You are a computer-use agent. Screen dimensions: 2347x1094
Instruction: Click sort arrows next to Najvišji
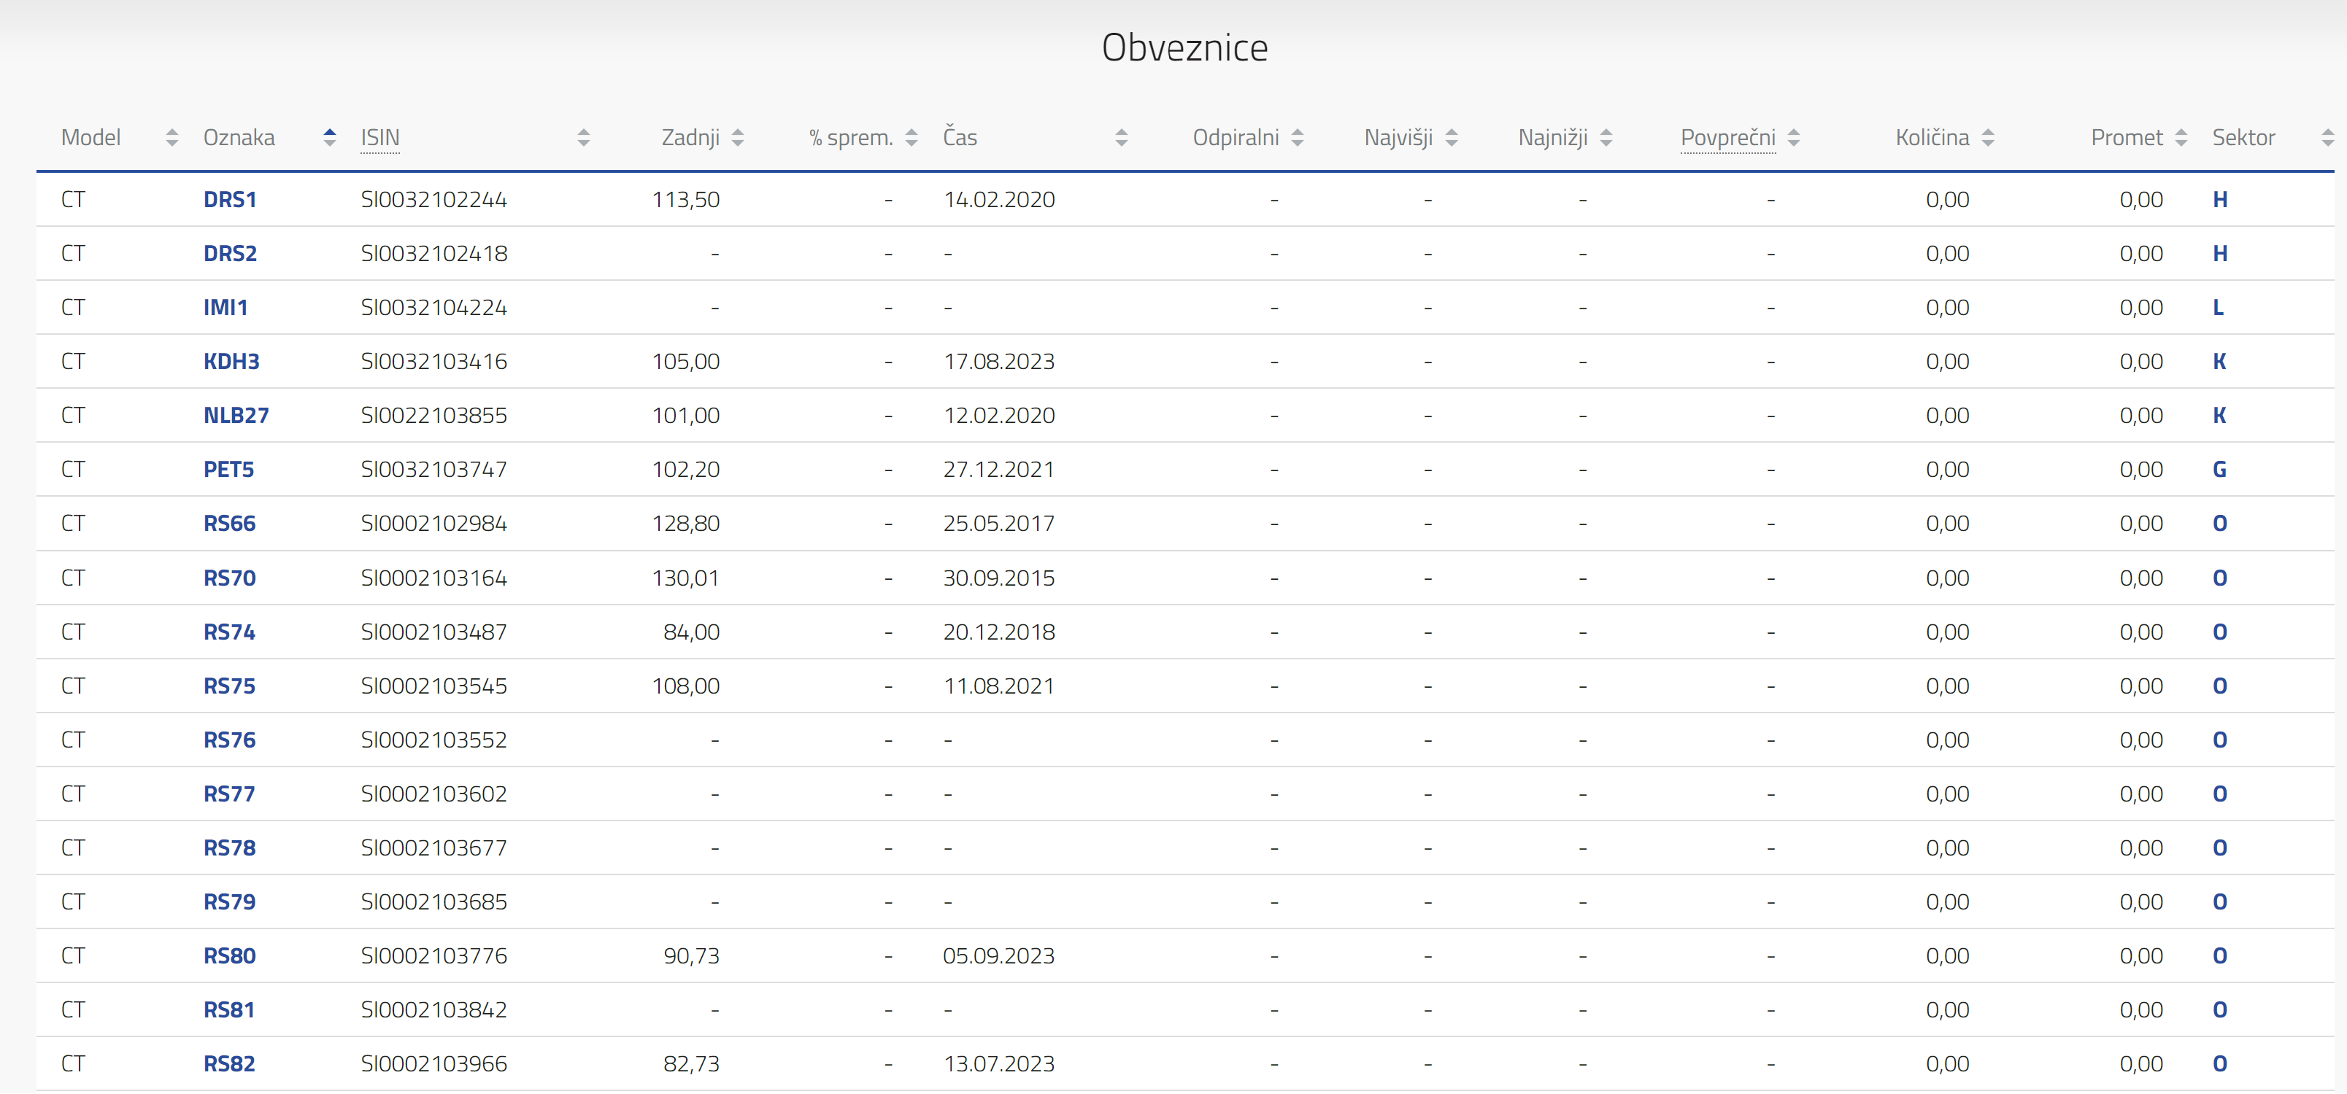[x=1452, y=138]
